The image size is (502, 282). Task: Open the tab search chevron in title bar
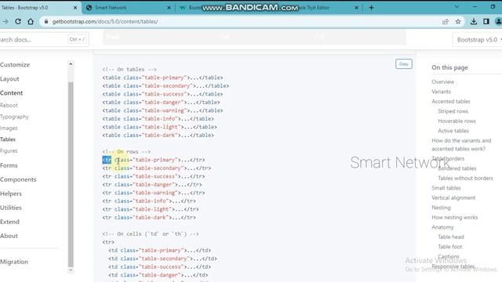[457, 7]
